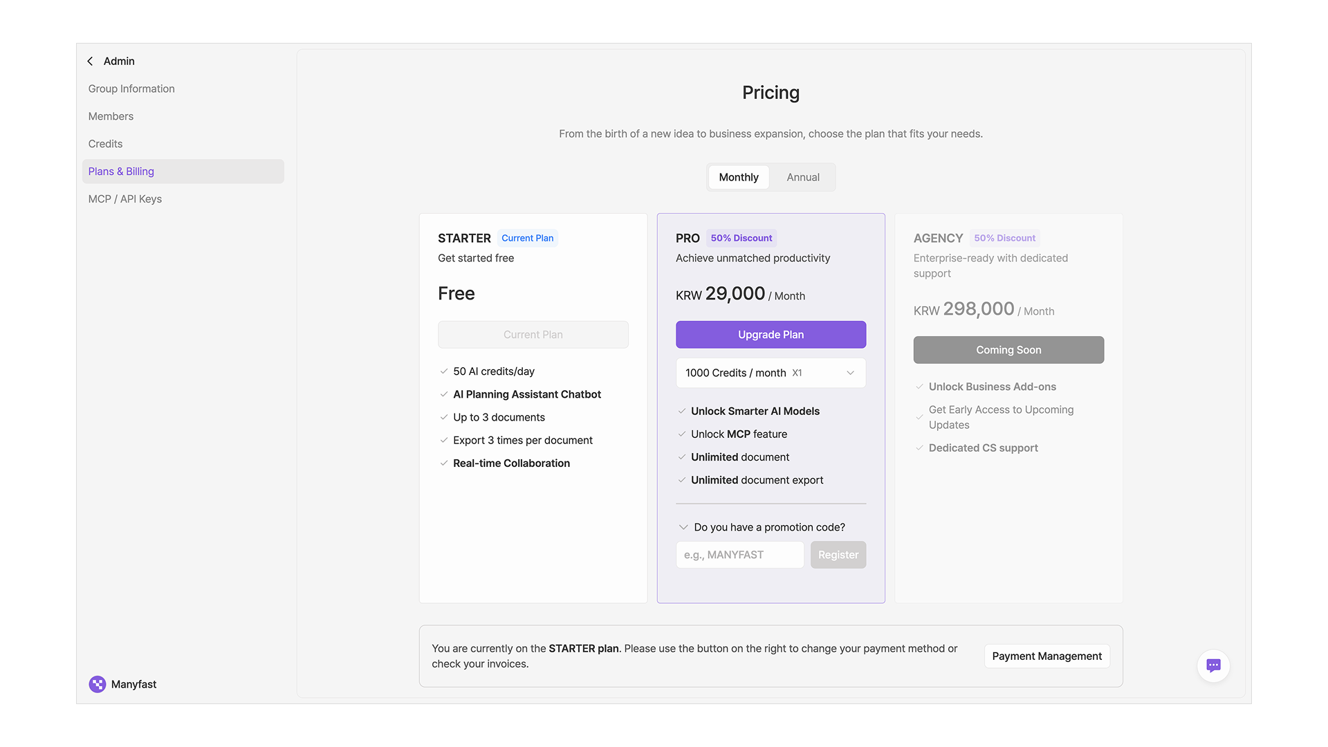Click the promotion code input field
1328x747 pixels.
pos(739,555)
